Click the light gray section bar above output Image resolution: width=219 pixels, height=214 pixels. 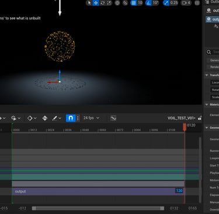tap(98, 184)
